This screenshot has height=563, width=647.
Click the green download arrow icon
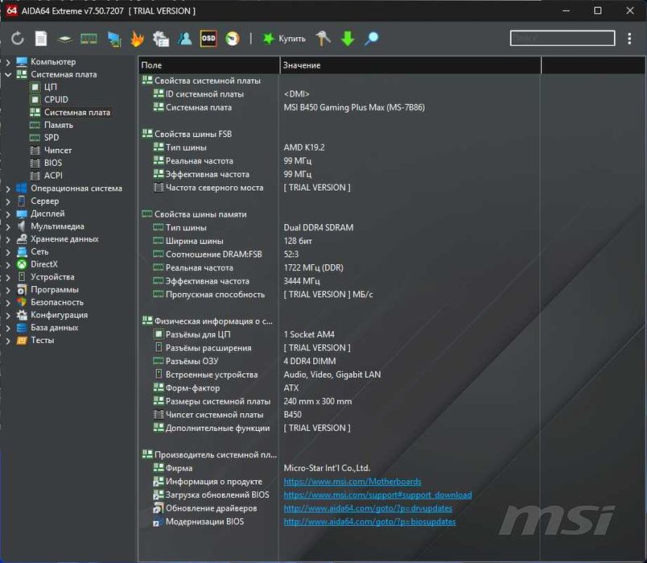tap(348, 39)
